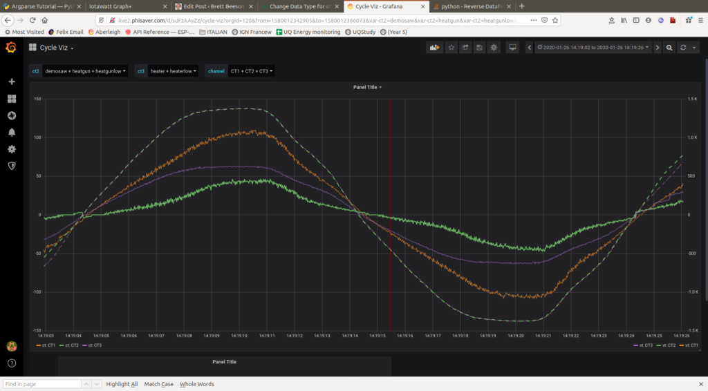
Task: Open Aberleigh bookmark
Action: 104,32
